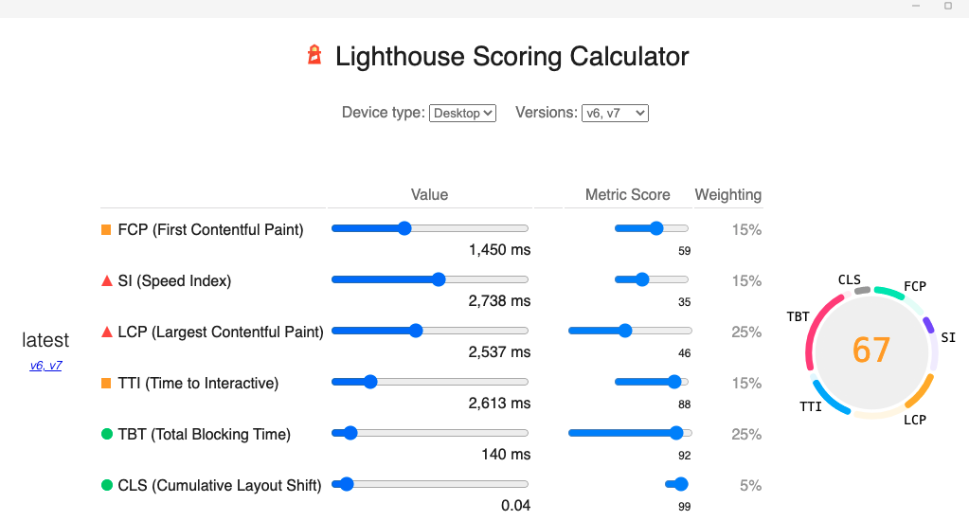Click the SI purple arc on gauge
This screenshot has height=521, width=969.
[x=928, y=325]
